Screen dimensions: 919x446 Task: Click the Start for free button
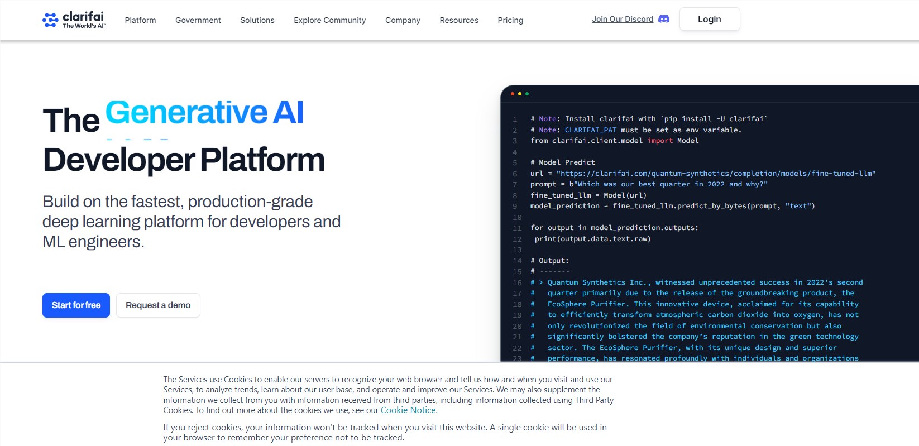[x=76, y=305]
